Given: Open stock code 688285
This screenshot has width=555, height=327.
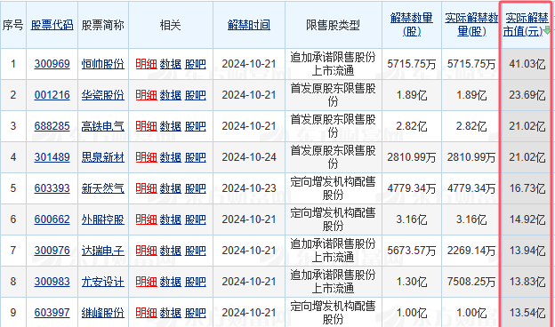Looking at the screenshot, I should tap(52, 126).
